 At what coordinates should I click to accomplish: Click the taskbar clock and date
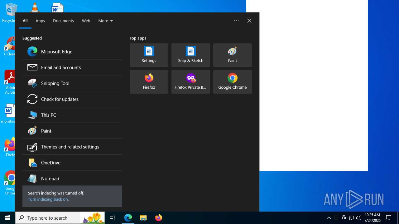click(373, 218)
